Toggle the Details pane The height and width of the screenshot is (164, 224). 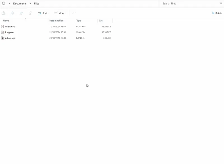216,13
